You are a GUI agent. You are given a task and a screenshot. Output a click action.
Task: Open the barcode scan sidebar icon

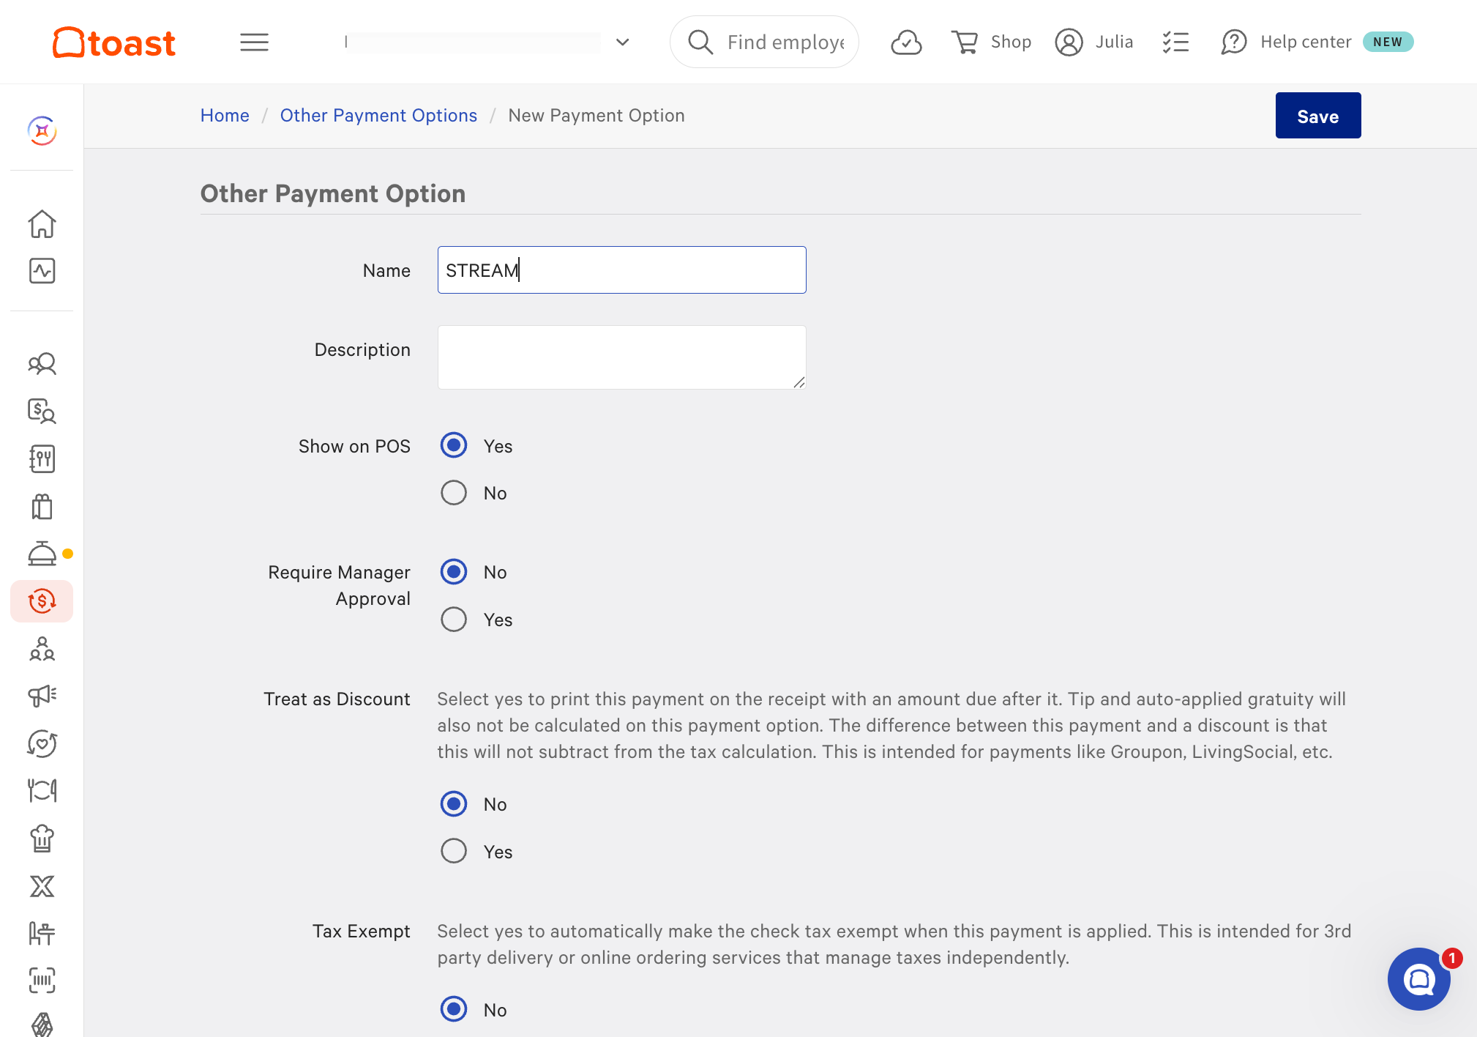42,981
